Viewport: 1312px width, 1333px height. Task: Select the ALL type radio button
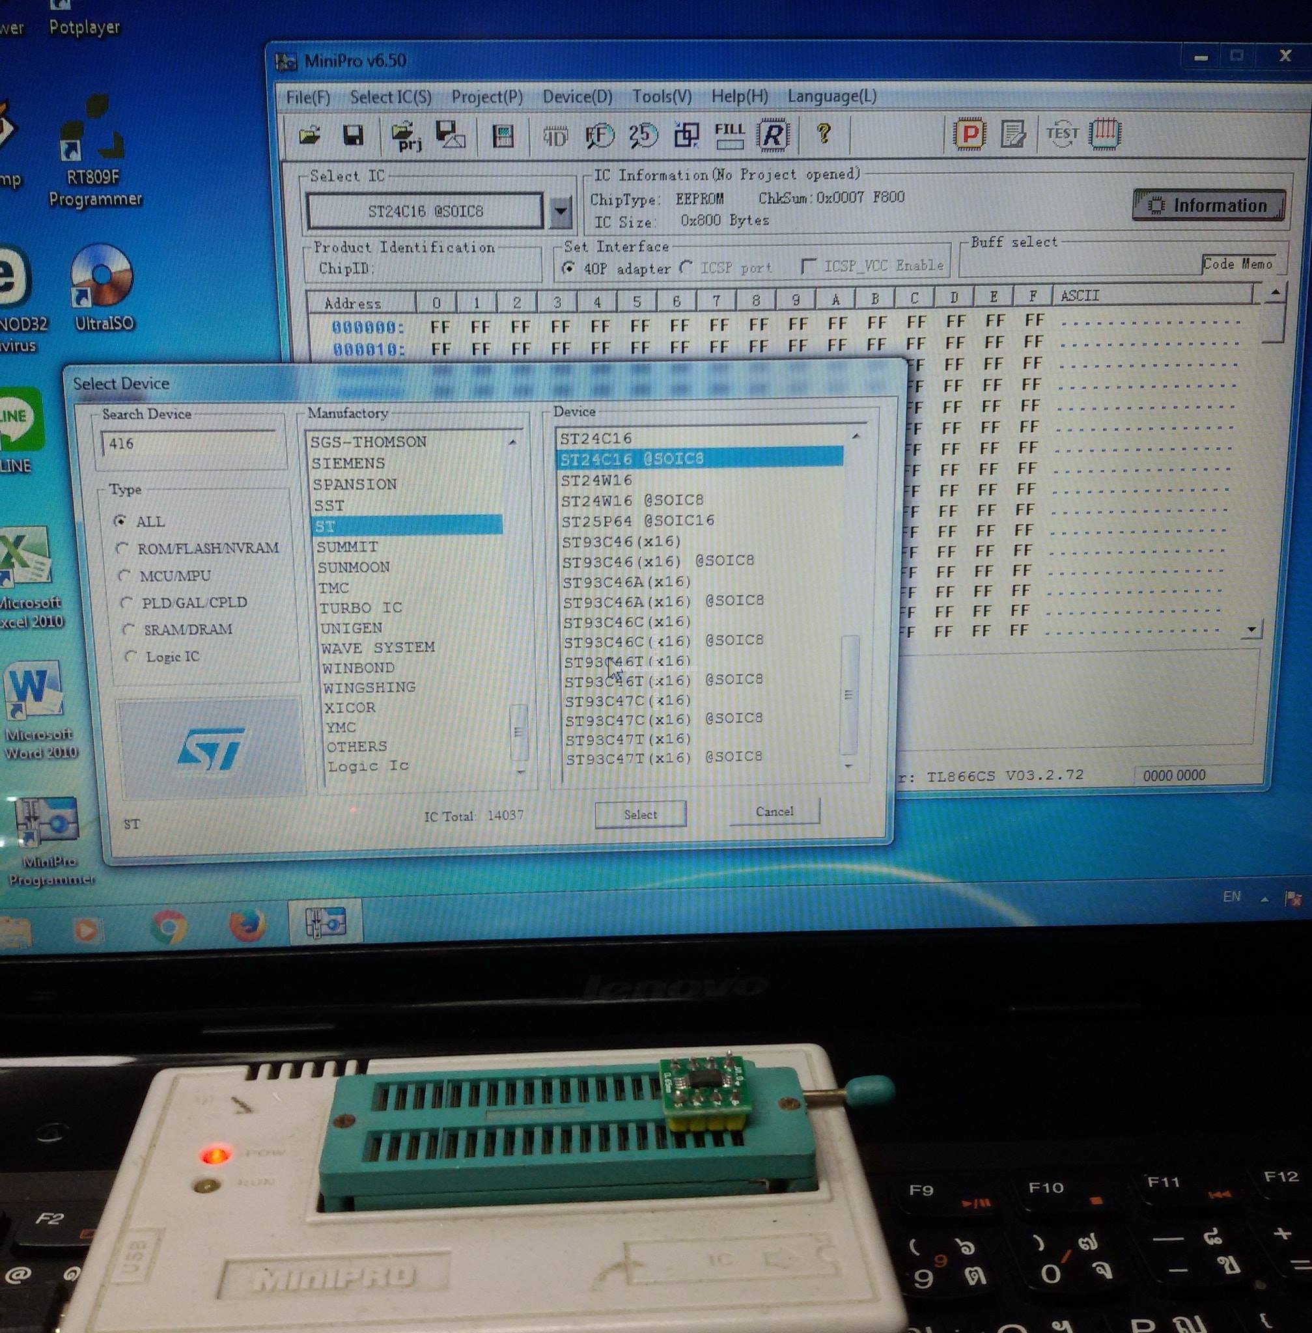[120, 521]
